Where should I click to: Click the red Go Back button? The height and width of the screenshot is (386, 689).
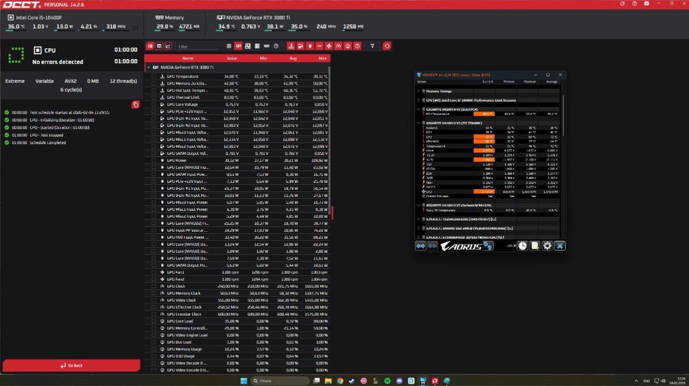[72, 365]
